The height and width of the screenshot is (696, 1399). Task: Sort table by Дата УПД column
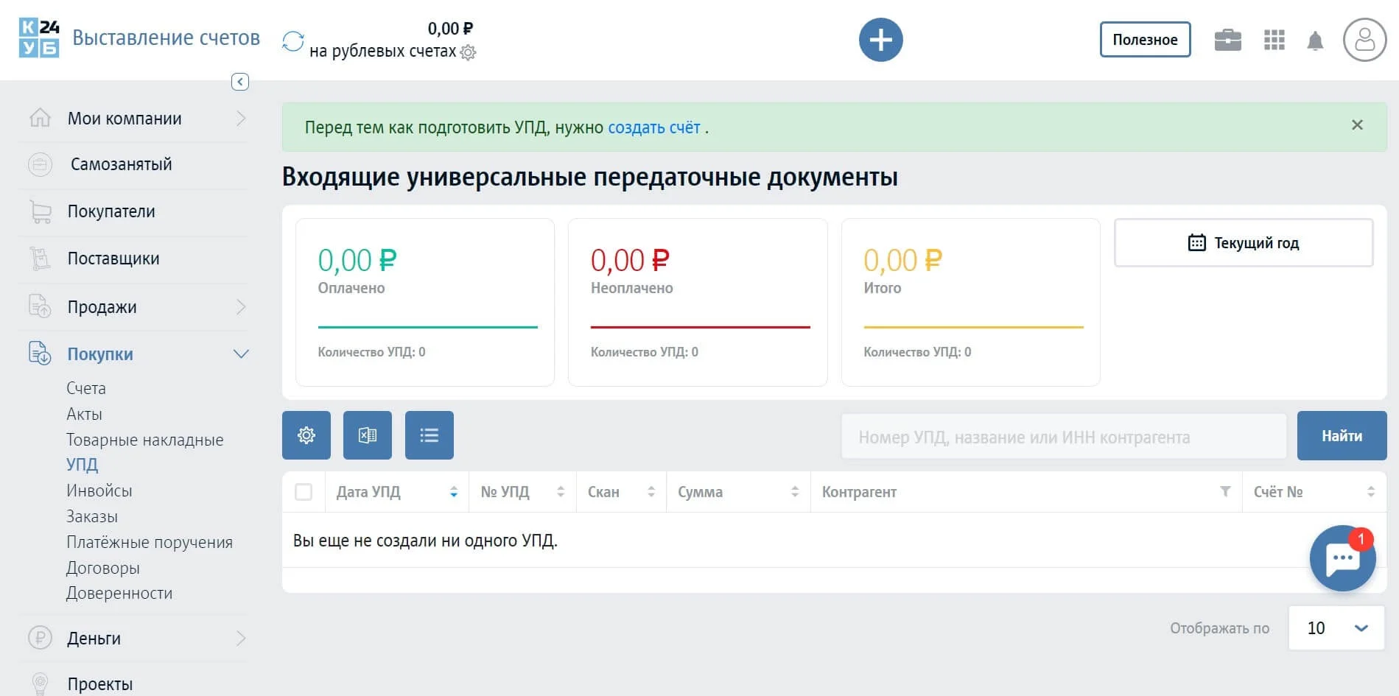453,492
